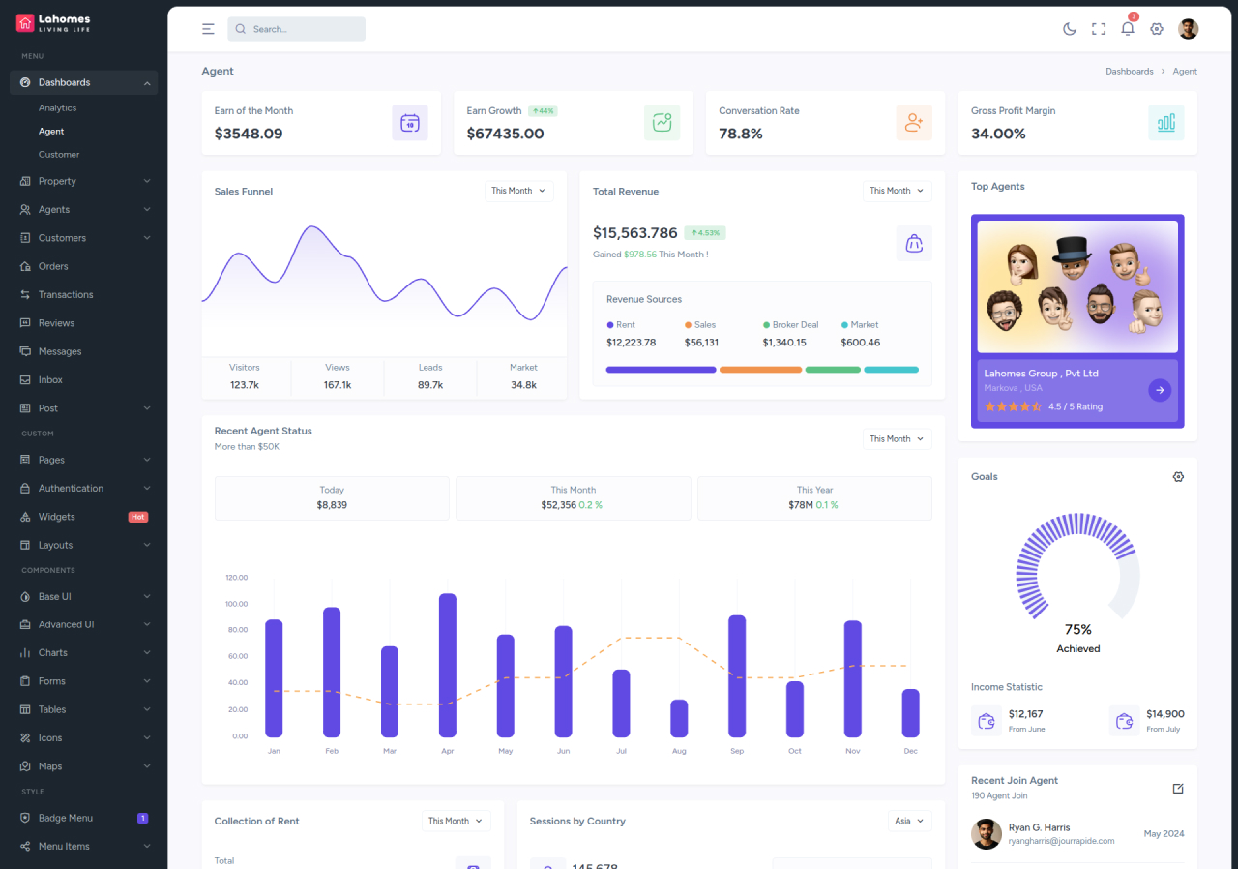Image resolution: width=1238 pixels, height=869 pixels.
Task: Open Inbox in sidebar
Action: [83, 380]
